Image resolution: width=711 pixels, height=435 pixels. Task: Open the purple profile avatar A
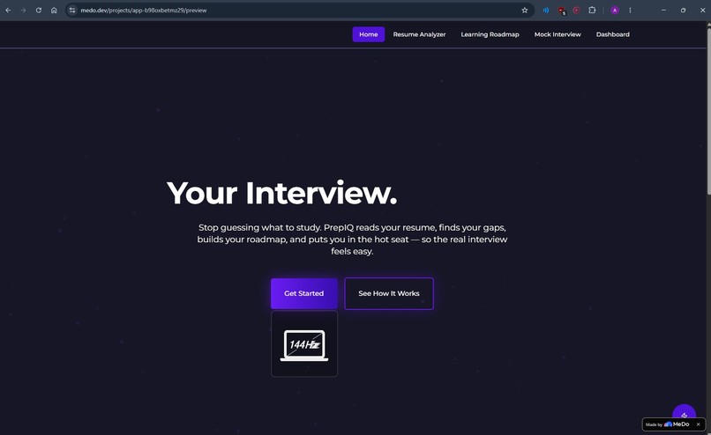pyautogui.click(x=615, y=10)
